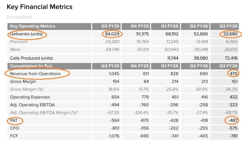The width and height of the screenshot is (242, 167).
Task: Click the "Mass" row label
Action: pyautogui.click(x=15, y=49)
